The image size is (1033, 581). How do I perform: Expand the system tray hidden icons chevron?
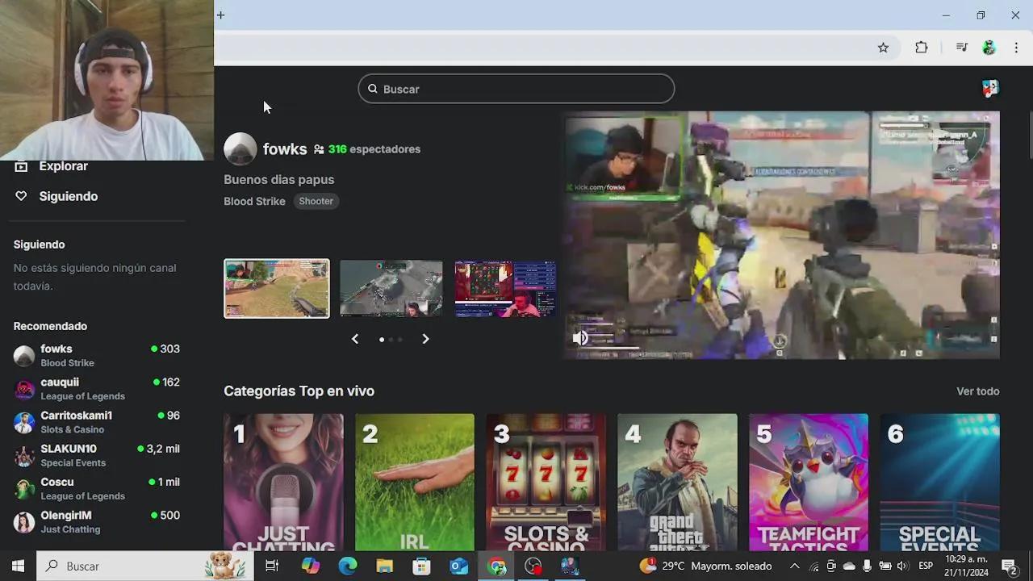(794, 566)
